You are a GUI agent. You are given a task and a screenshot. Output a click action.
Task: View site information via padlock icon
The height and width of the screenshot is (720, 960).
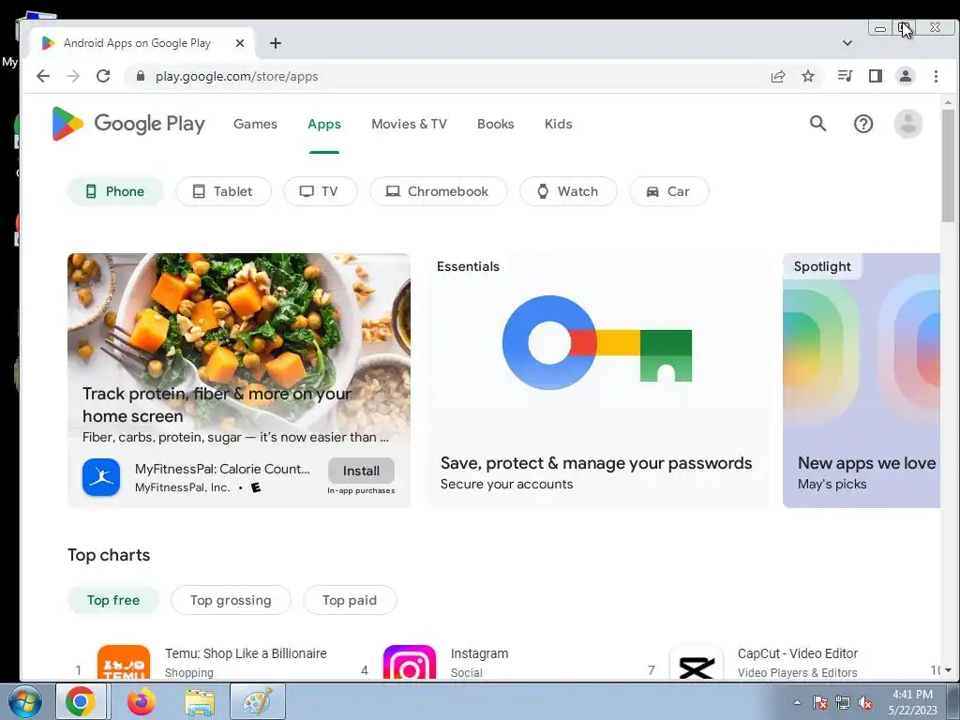coord(141,76)
